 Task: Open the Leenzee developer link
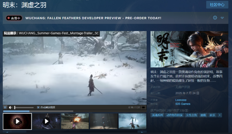tap(181, 100)
